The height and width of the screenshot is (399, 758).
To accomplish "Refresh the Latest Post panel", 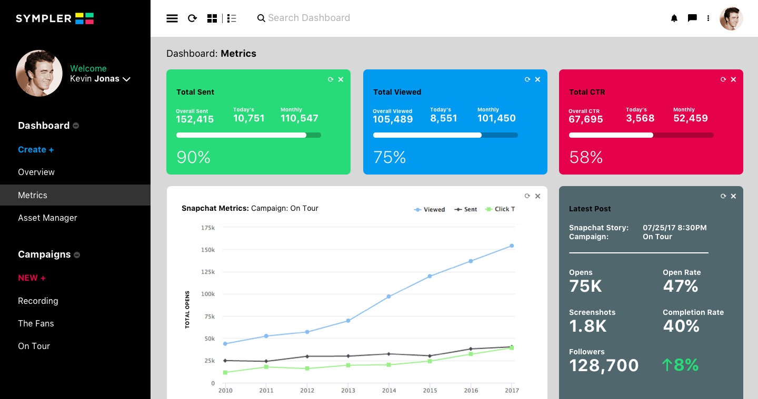I will [723, 196].
